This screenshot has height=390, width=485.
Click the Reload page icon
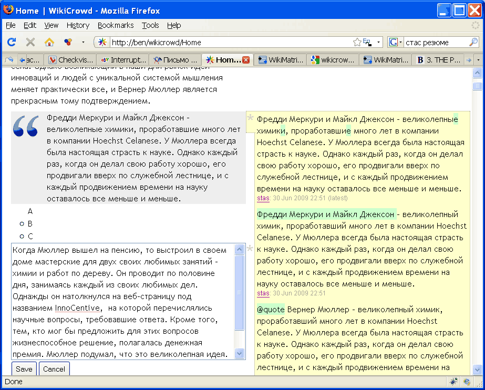(x=12, y=42)
